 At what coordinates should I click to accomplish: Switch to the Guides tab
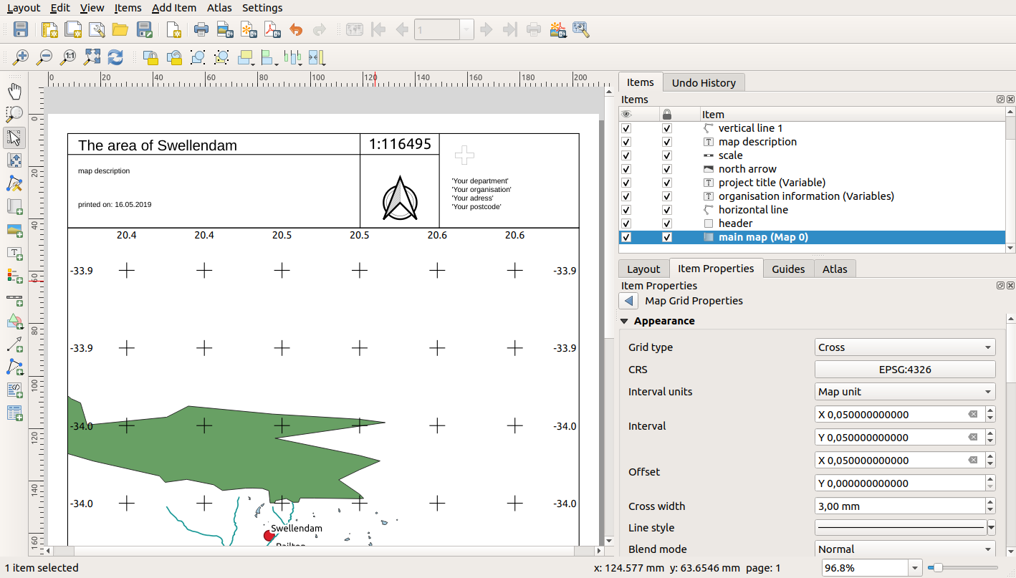click(788, 269)
